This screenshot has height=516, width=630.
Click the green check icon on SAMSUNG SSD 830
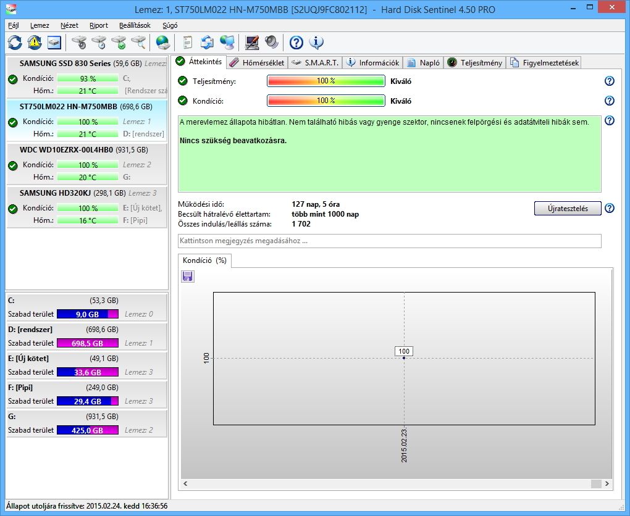pos(13,79)
